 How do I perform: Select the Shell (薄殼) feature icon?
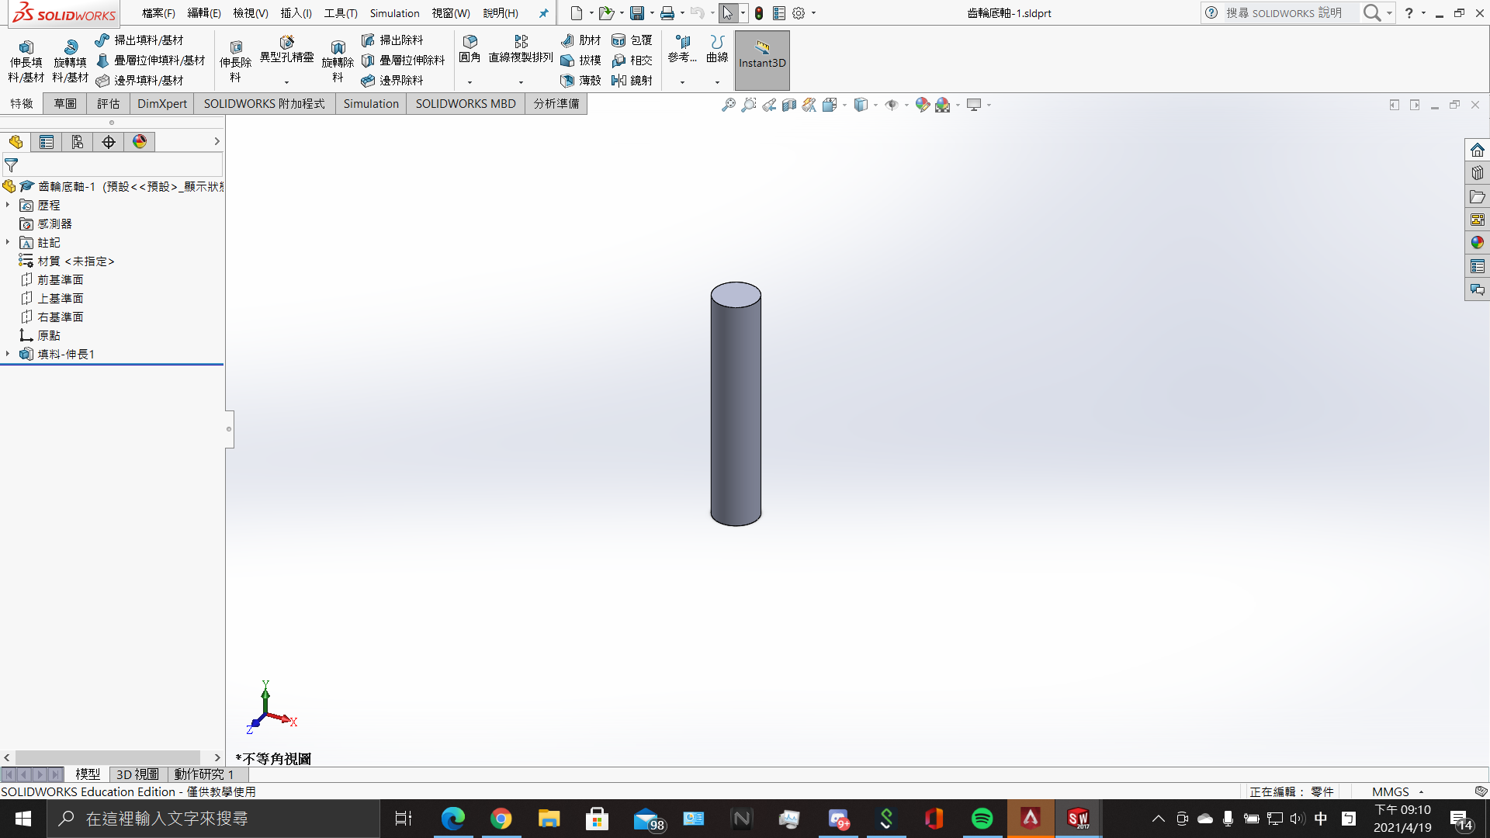click(x=567, y=80)
